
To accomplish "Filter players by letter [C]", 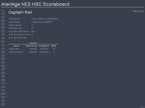I will (3, 24).
